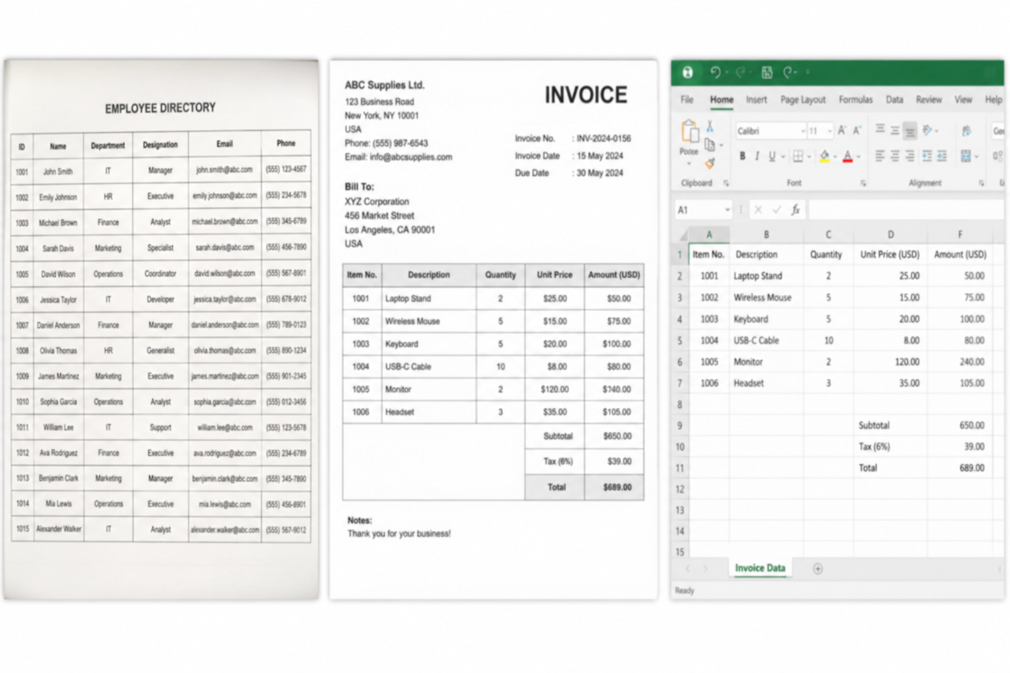
Task: Select the Subtotal label cell in Excel
Action: tap(890, 425)
